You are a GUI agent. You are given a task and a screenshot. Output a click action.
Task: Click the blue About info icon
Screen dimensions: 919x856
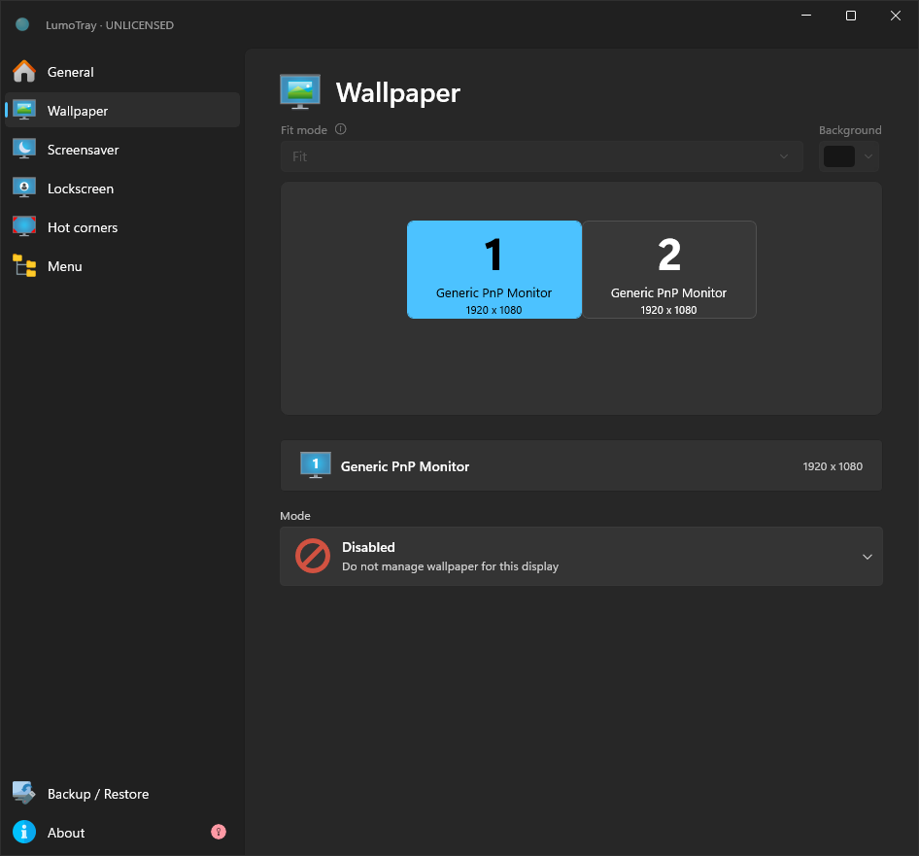tap(24, 832)
